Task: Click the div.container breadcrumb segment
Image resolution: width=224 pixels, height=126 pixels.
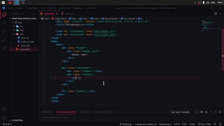Action: (110, 19)
